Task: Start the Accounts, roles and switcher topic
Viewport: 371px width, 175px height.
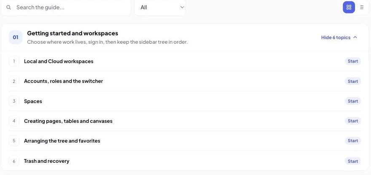Action: point(353,81)
